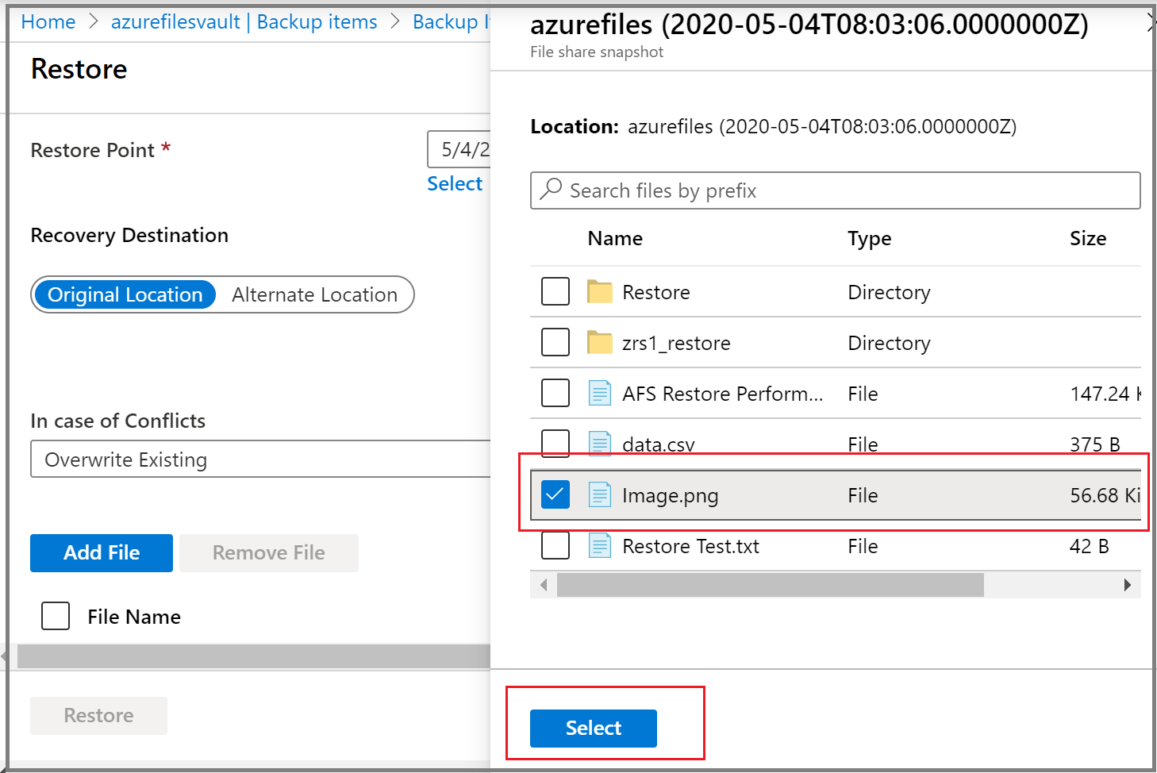
Task: Click the Restore Test.txt file icon
Action: tap(600, 545)
